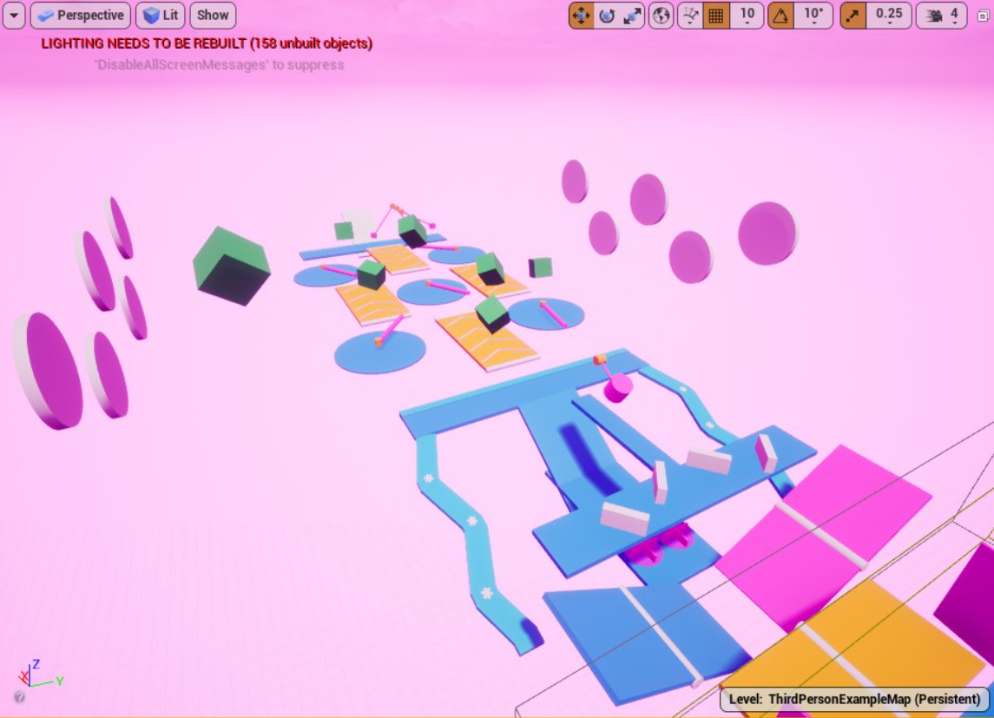Toggle grid snapping on or off
Image resolution: width=994 pixels, height=718 pixels.
[716, 16]
